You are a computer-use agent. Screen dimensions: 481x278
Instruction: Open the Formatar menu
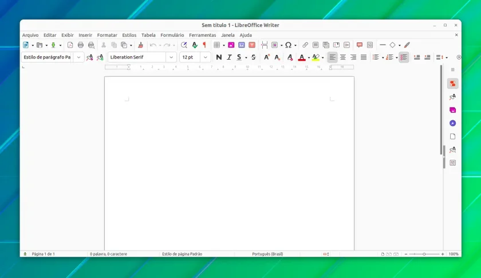107,35
